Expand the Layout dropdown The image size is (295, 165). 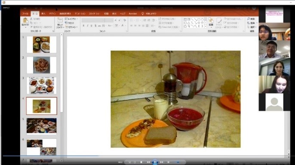71,19
